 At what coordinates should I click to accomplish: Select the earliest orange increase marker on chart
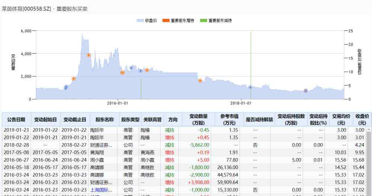click(x=74, y=79)
